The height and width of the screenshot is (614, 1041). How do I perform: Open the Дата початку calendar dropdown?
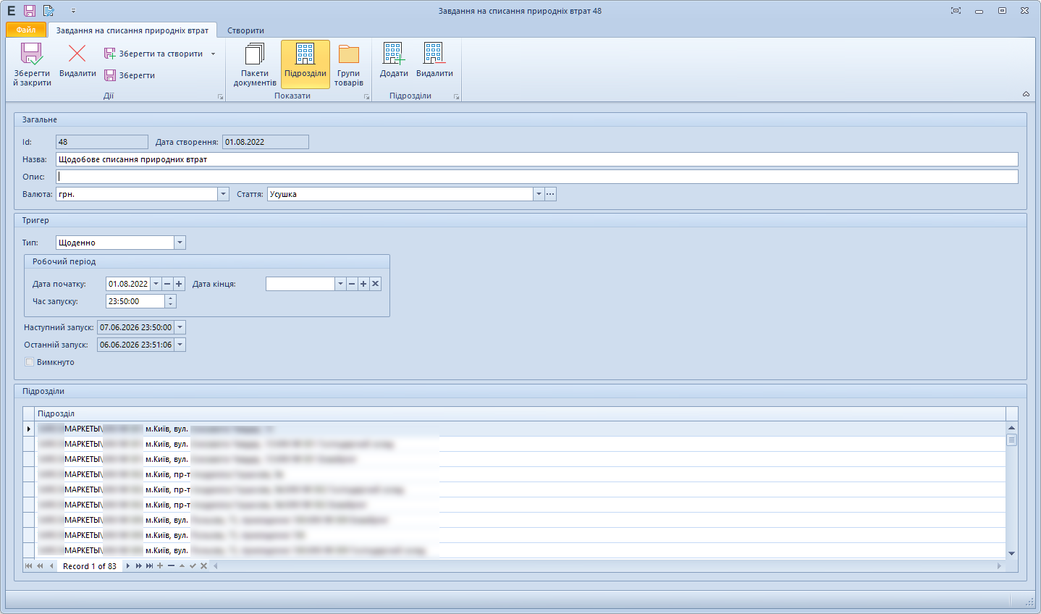click(x=156, y=284)
